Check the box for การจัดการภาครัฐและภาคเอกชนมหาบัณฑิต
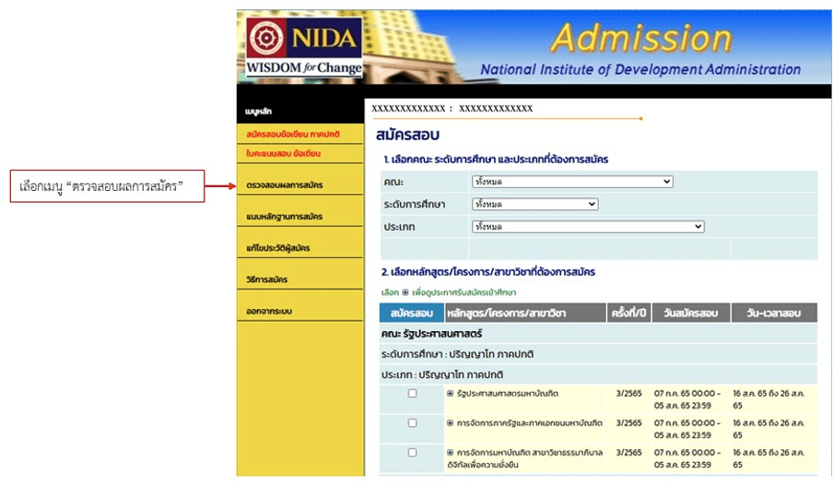The image size is (833, 486). (x=412, y=423)
